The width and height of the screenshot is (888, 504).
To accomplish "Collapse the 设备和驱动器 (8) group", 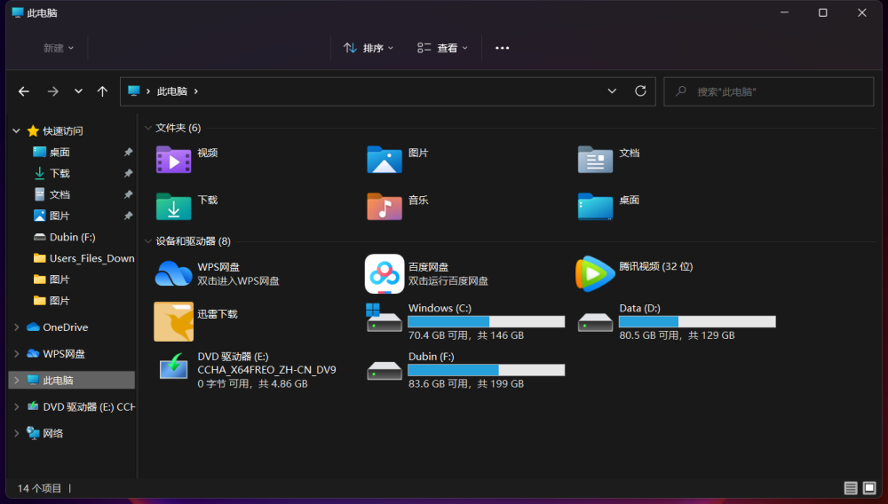I will tap(147, 241).
